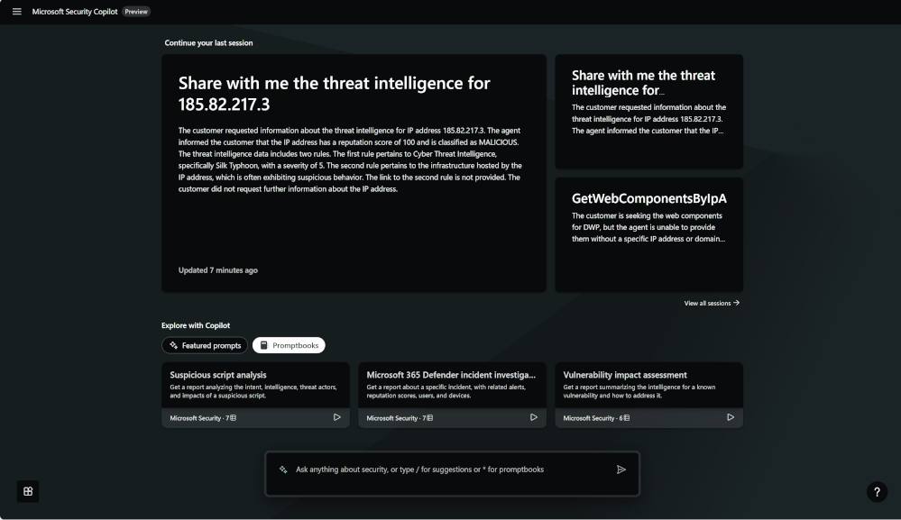Image resolution: width=901 pixels, height=520 pixels.
Task: Run Suspicious script analysis with play icon
Action: (x=337, y=417)
